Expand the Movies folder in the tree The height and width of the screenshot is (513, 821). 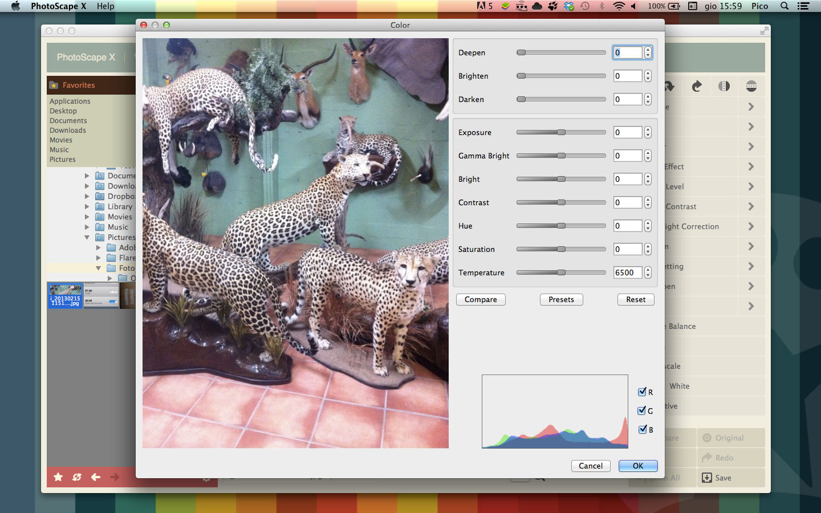pyautogui.click(x=87, y=217)
